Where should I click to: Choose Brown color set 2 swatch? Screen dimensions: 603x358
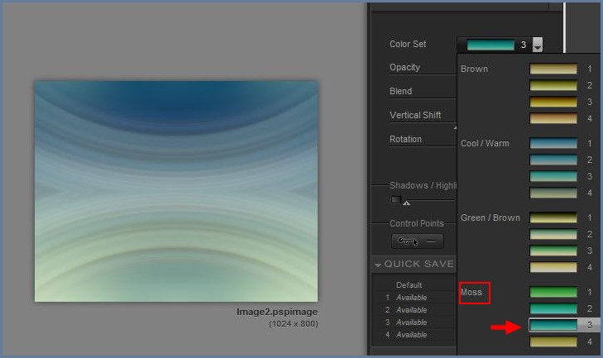553,86
